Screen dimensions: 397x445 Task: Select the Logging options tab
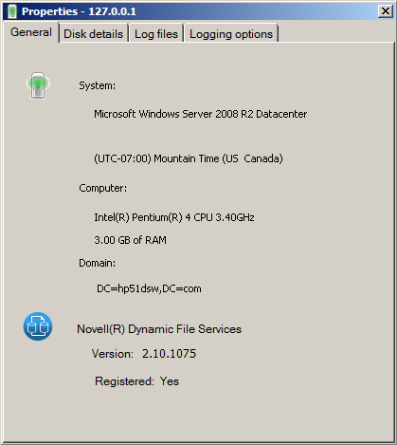pyautogui.click(x=231, y=33)
